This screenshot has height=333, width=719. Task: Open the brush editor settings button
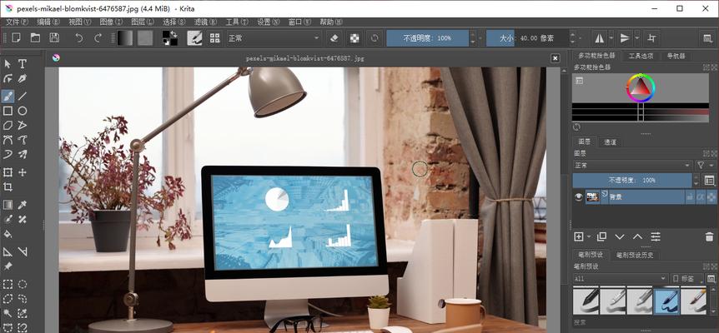pyautogui.click(x=195, y=38)
